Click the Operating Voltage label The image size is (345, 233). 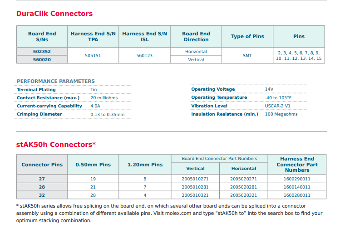(x=213, y=89)
